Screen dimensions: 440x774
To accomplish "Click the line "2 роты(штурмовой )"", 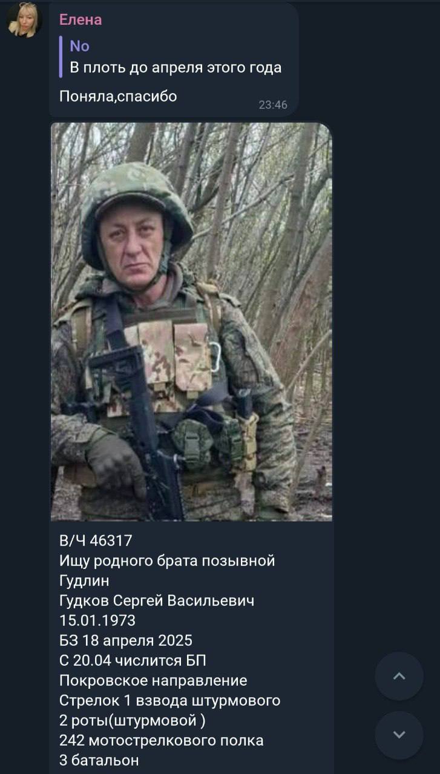I will (x=133, y=720).
